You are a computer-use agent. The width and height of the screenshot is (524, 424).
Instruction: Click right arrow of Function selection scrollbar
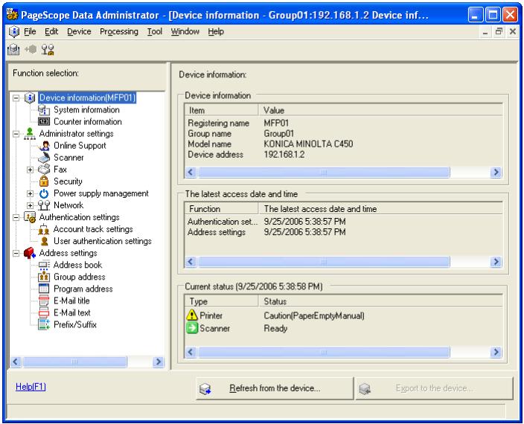pos(158,362)
